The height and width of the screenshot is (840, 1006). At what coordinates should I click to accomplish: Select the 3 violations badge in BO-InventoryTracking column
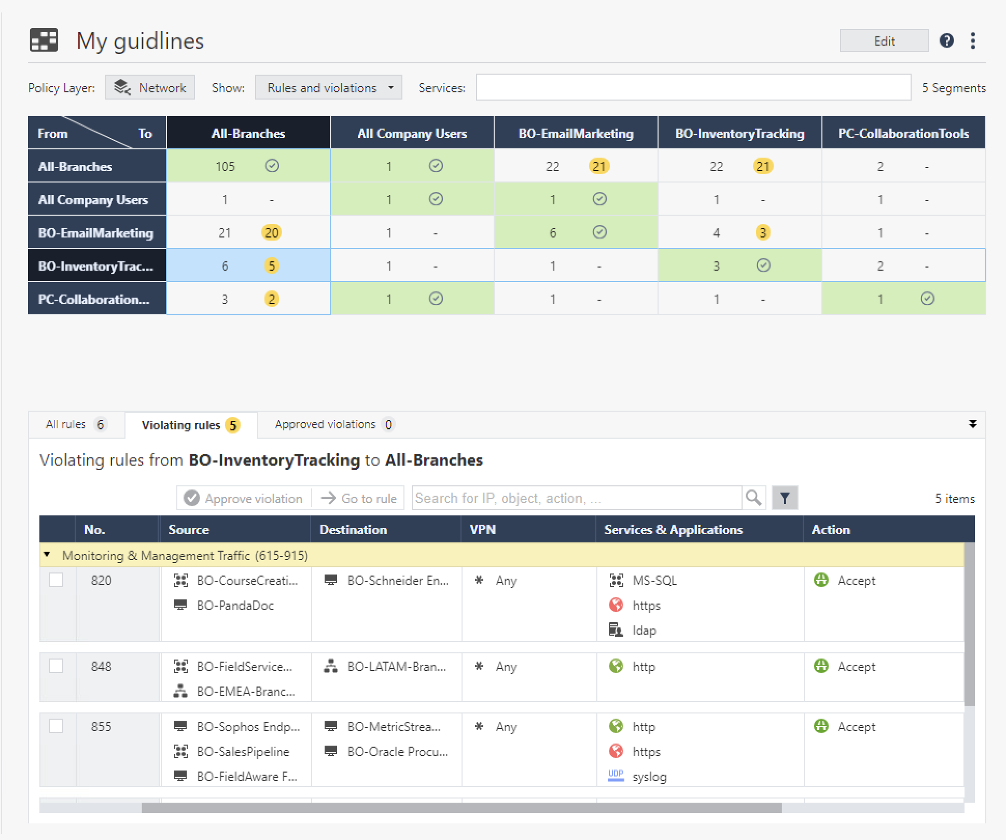pyautogui.click(x=762, y=232)
